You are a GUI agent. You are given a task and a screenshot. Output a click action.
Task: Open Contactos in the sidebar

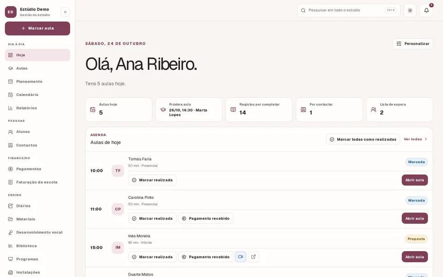point(37,145)
